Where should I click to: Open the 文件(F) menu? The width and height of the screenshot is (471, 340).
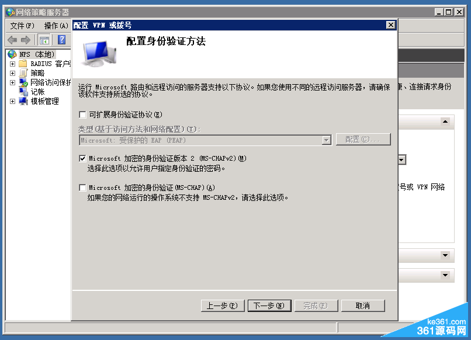(22, 26)
